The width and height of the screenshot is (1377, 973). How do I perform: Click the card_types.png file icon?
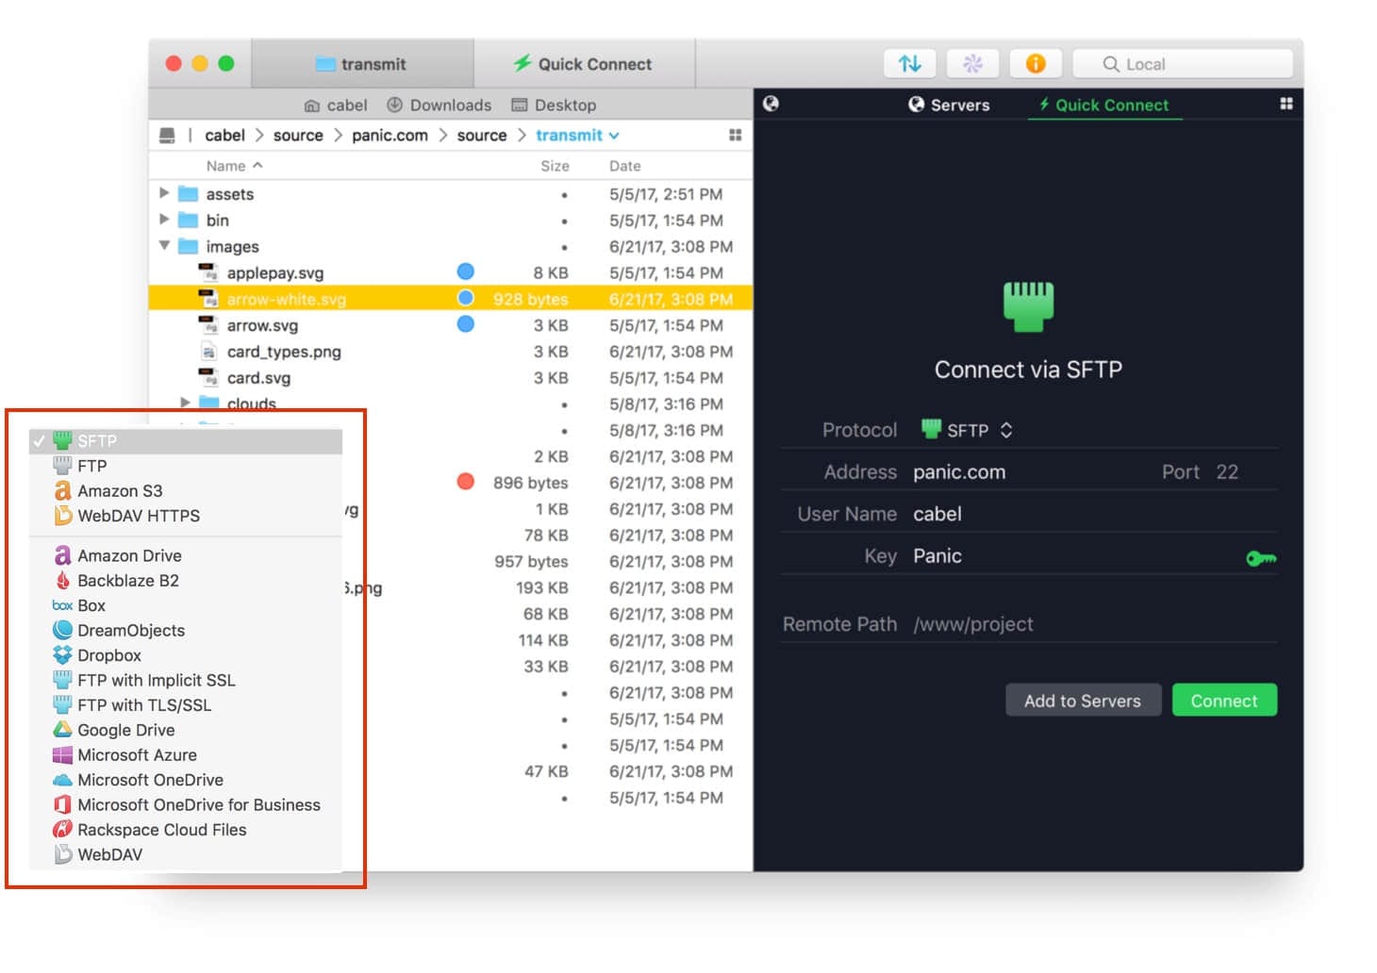coord(209,351)
